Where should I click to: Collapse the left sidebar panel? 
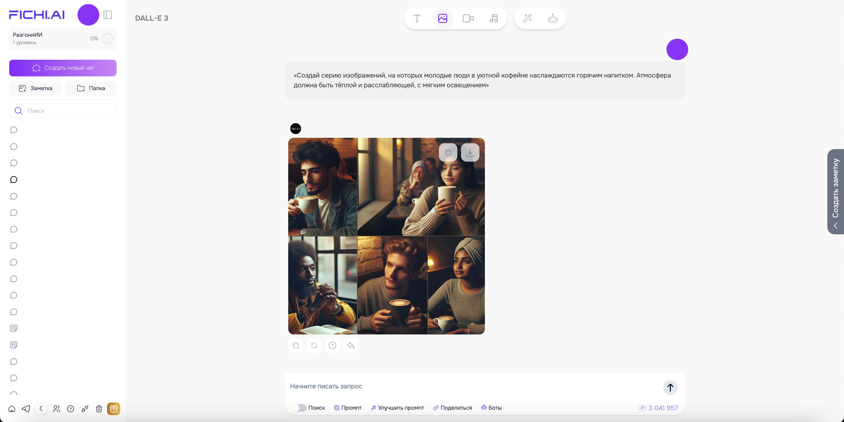[107, 15]
